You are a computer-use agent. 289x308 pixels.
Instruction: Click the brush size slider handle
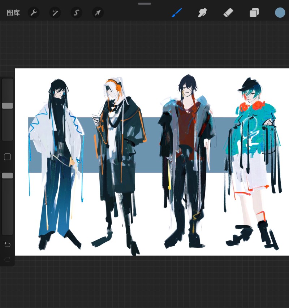[8, 106]
